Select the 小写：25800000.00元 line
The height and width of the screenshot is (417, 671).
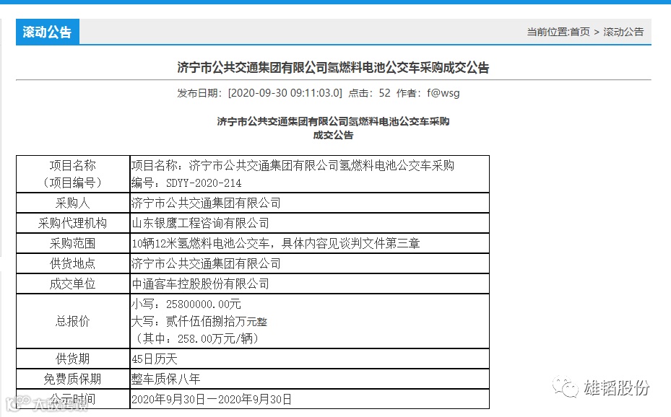pos(186,304)
